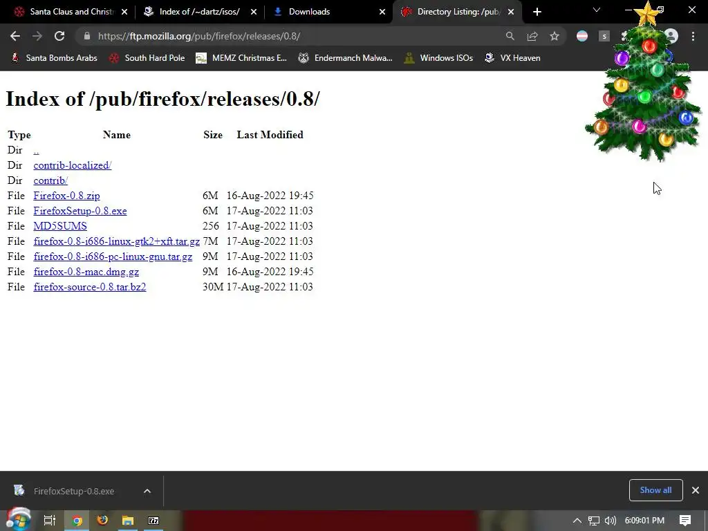Image resolution: width=708 pixels, height=531 pixels.
Task: Open Santa Bombs Arabs bookmark
Action: 54,58
